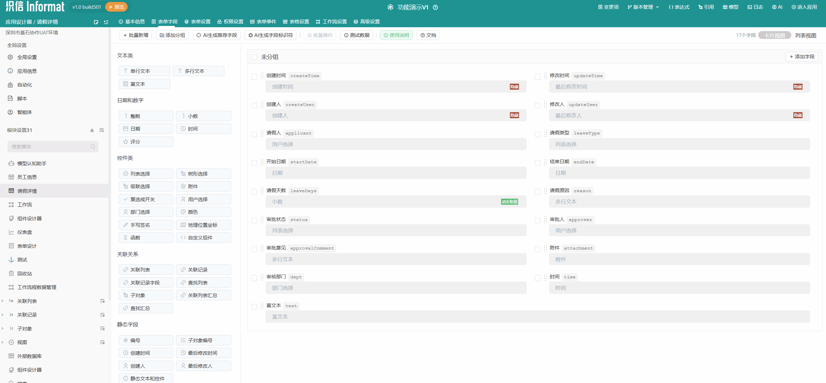826x383 pixels.
Task: Click the drag handle of 请假人 field
Action: [262, 133]
